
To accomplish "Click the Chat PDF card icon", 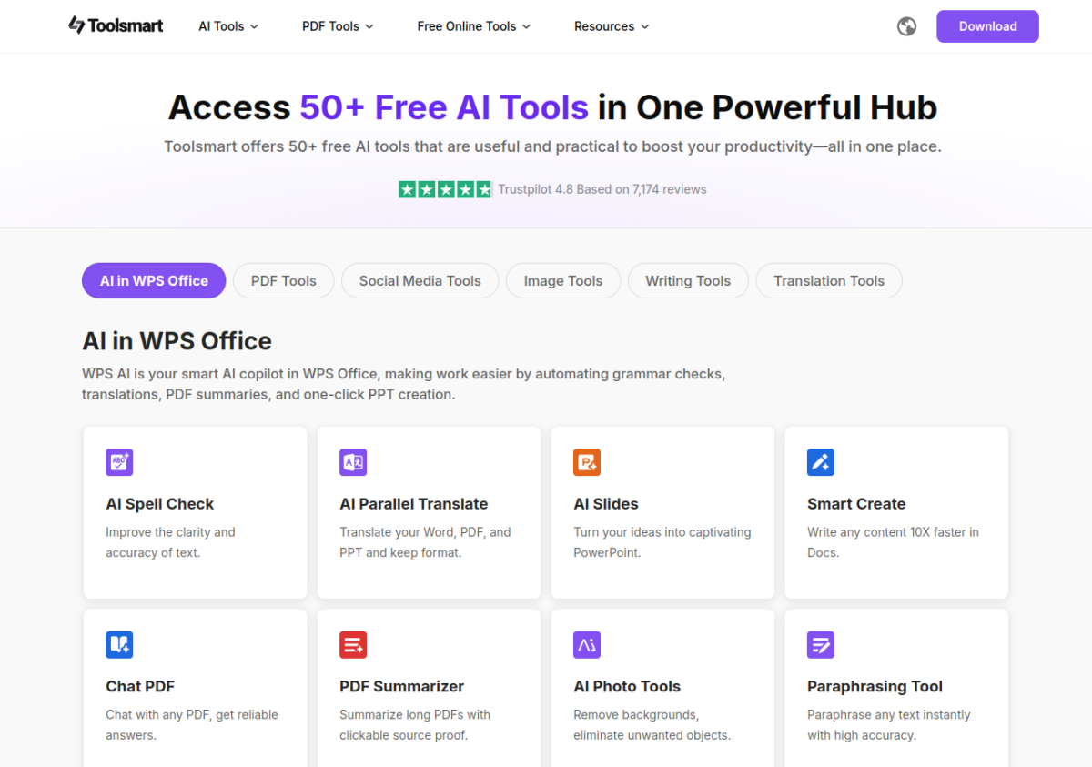I will point(119,645).
